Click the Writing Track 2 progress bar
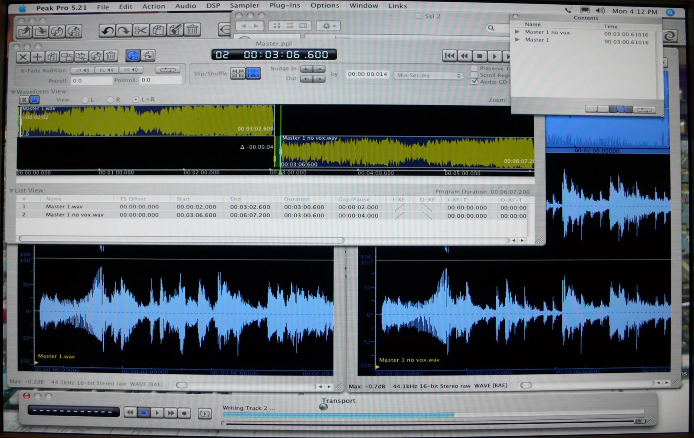 pyautogui.click(x=433, y=414)
